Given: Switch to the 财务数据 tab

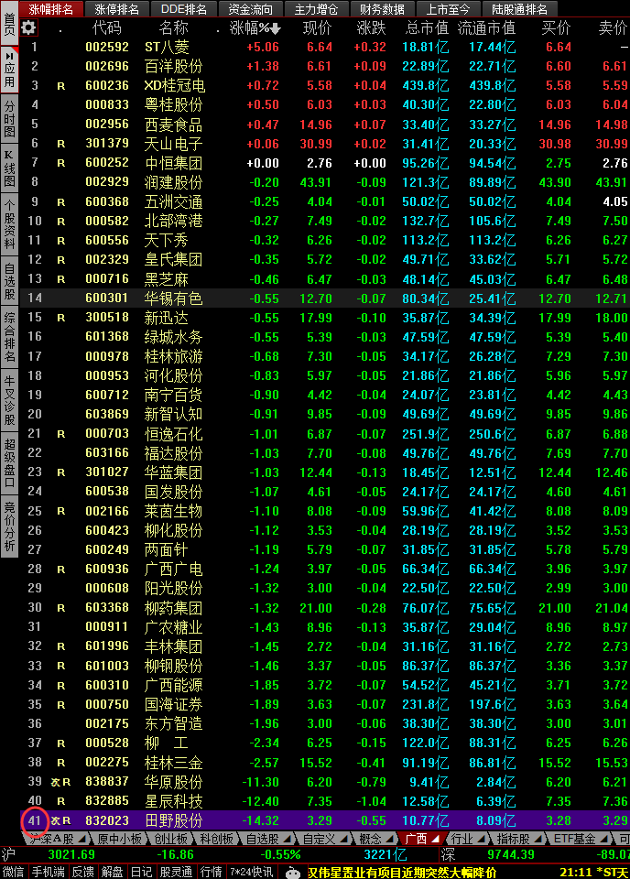Looking at the screenshot, I should pos(382,9).
